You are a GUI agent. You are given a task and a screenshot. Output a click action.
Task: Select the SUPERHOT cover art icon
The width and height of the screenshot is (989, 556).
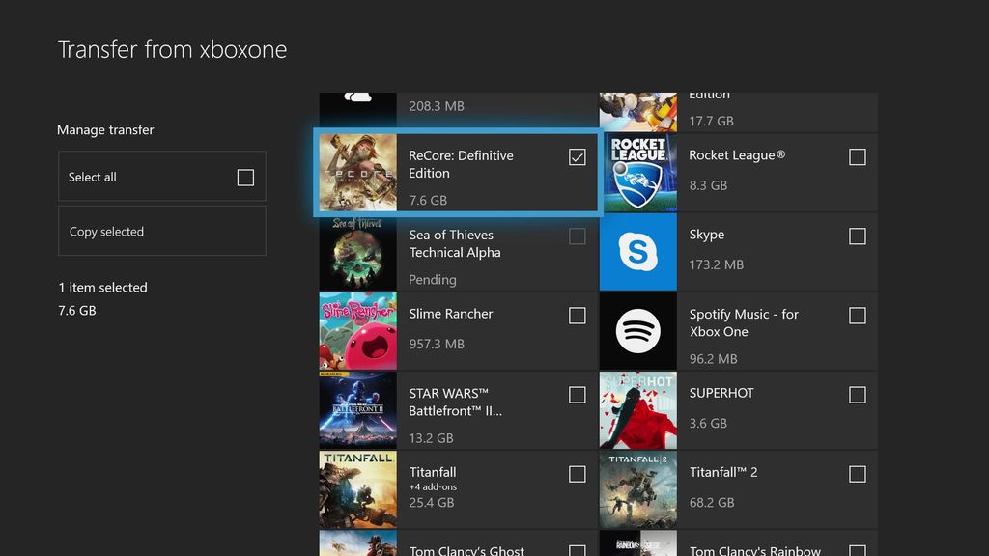coord(638,409)
